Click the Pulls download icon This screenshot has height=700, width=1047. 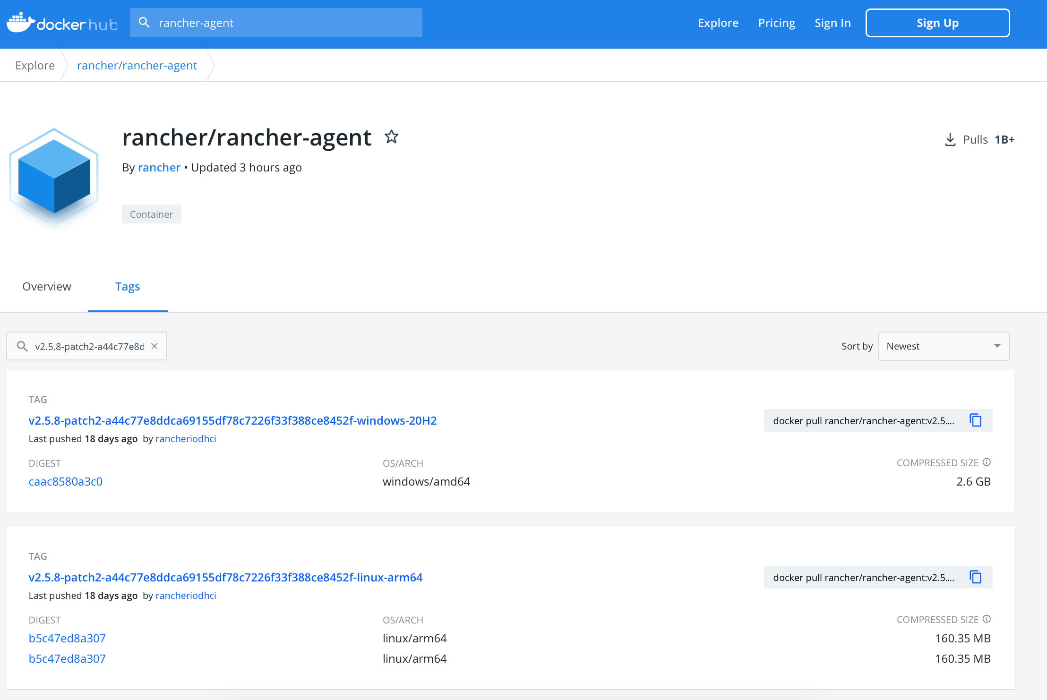(950, 140)
